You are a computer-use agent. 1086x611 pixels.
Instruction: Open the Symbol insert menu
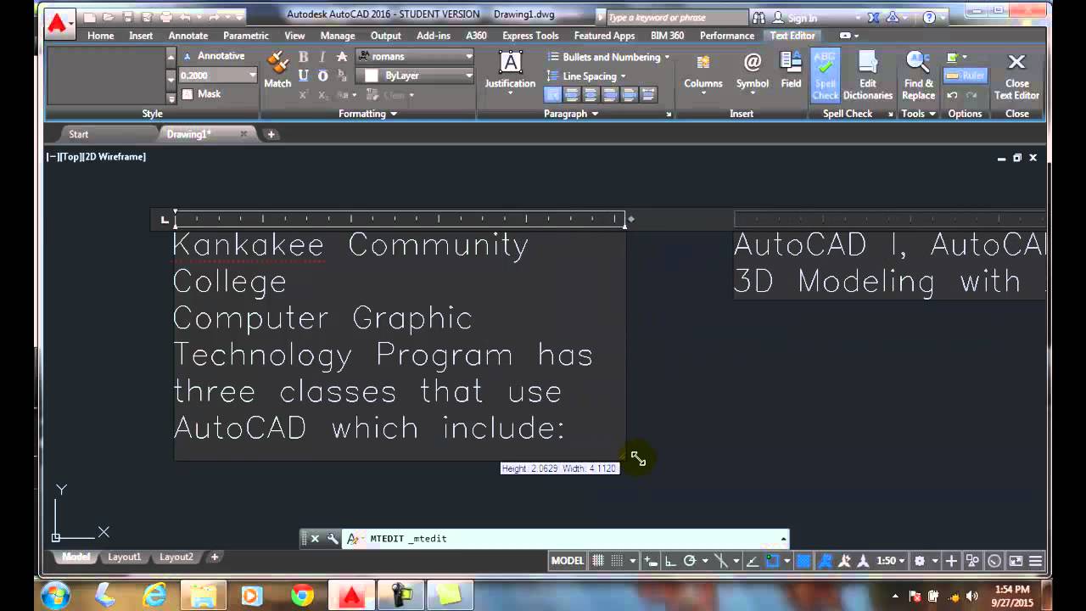pos(752,70)
